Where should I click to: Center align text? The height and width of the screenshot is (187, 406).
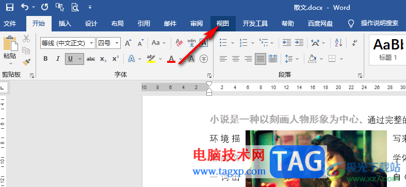click(236, 59)
